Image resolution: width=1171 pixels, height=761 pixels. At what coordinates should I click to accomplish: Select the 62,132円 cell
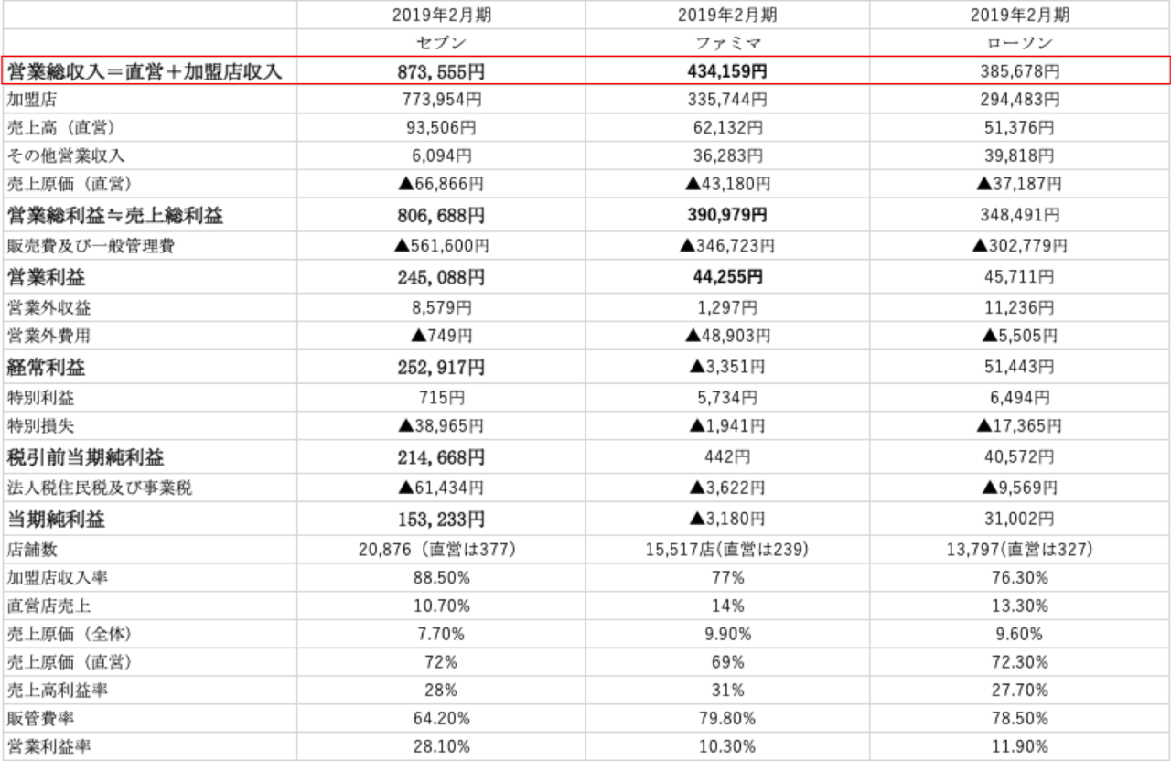point(727,127)
